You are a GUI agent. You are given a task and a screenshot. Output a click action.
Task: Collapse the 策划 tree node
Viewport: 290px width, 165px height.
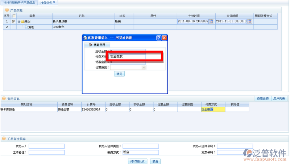[x=18, y=22]
